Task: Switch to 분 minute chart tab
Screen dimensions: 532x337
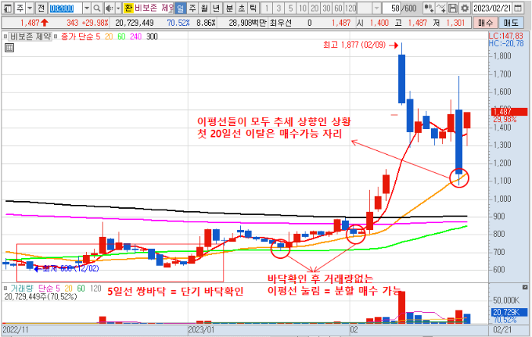Action: pyautogui.click(x=230, y=8)
